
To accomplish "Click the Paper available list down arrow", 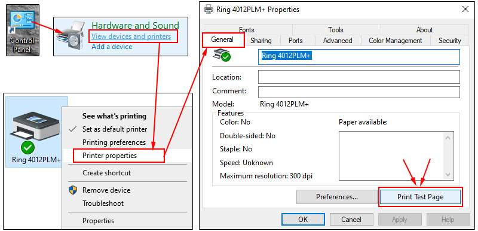I will tap(448, 175).
